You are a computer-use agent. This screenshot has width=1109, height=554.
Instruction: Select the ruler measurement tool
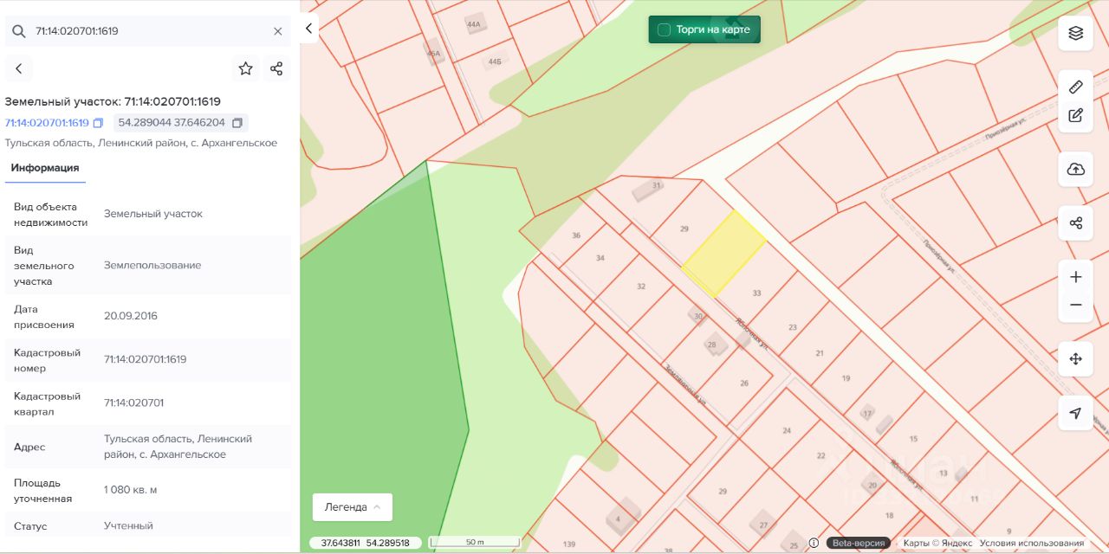point(1076,87)
